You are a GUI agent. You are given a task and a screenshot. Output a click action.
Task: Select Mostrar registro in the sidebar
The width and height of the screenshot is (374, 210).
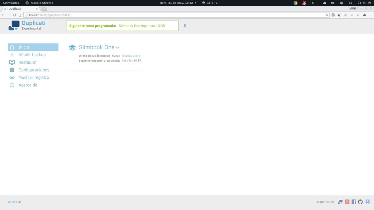click(34, 77)
